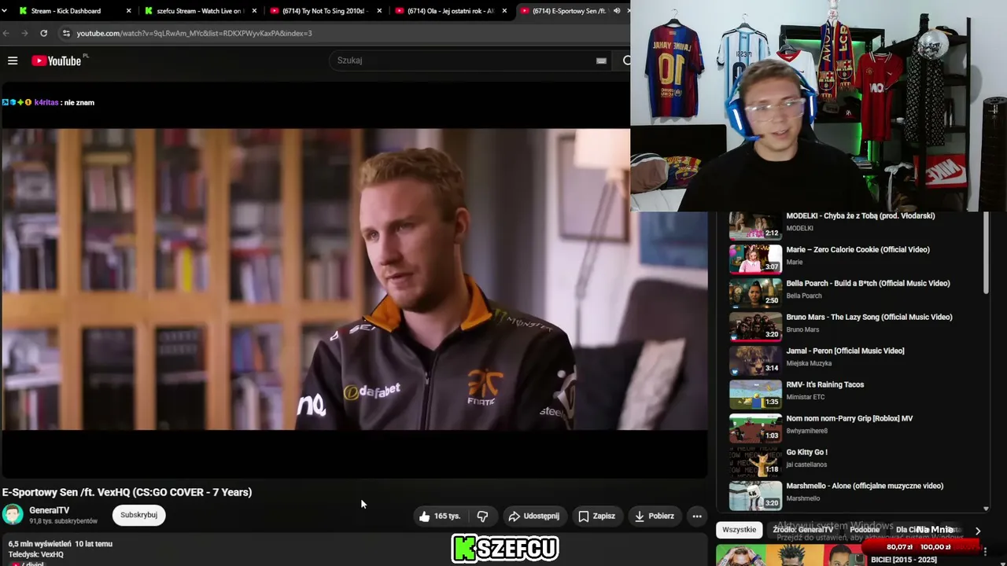
Task: Play Jamal - Peron thumbnail
Action: (755, 360)
